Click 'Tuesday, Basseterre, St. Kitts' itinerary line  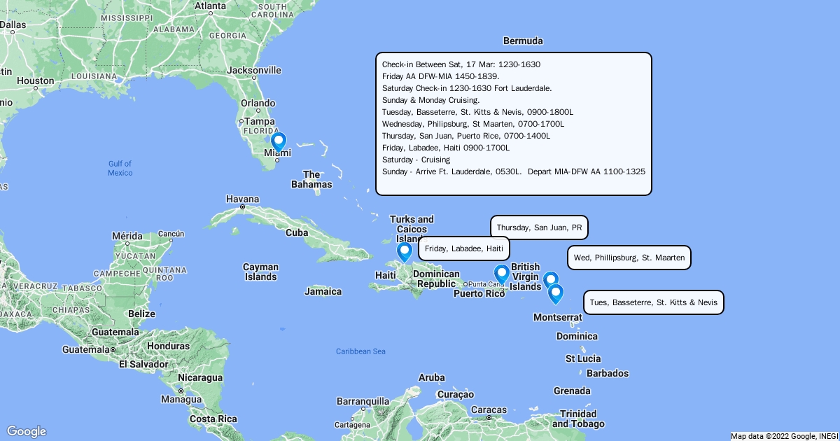pos(478,112)
